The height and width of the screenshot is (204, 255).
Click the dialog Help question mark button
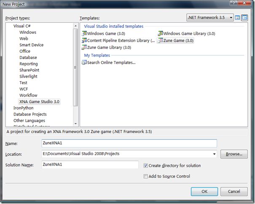(x=234, y=3)
